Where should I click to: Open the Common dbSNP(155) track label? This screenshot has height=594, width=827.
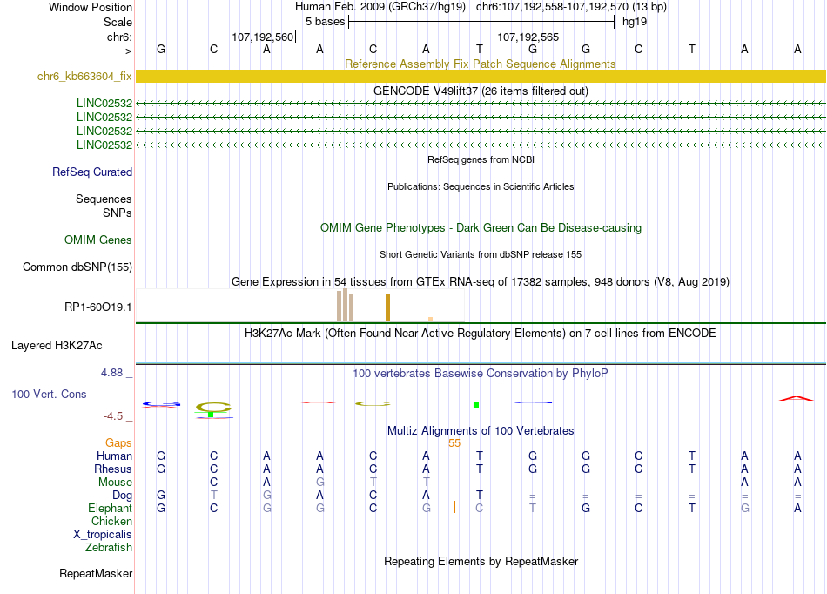point(77,267)
